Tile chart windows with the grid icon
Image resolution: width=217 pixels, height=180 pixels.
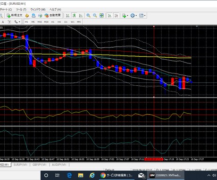(x=101, y=16)
